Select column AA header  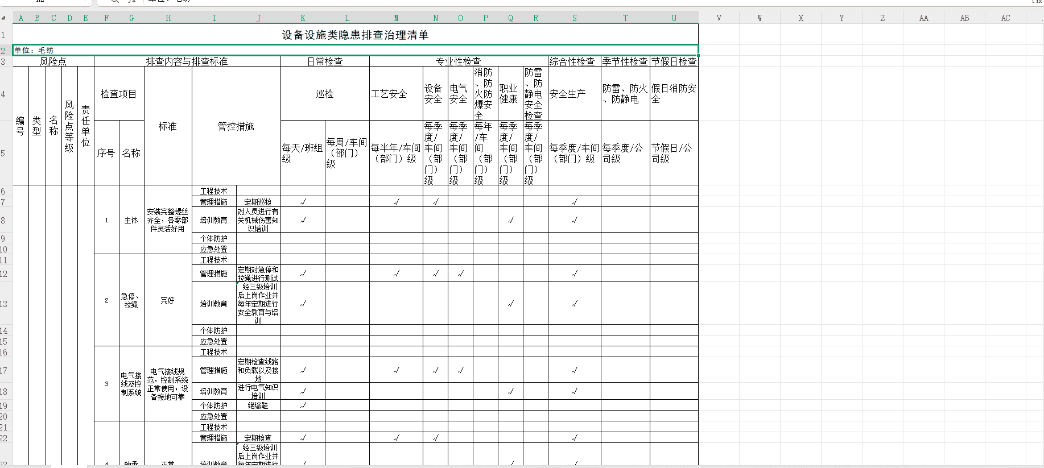tap(923, 18)
